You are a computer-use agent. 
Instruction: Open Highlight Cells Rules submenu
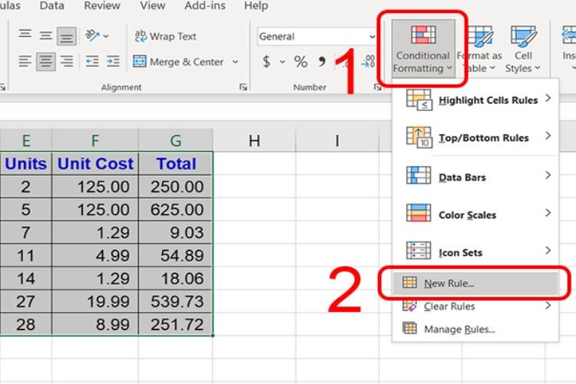click(475, 100)
